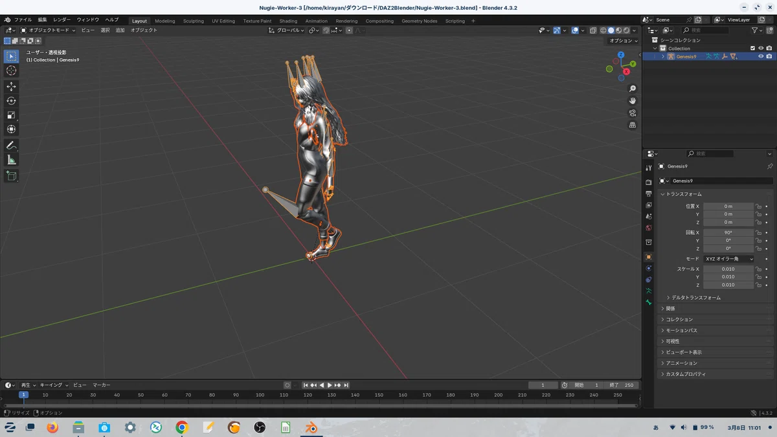777x437 pixels.
Task: Open the Output properties tab
Action: coord(648,194)
